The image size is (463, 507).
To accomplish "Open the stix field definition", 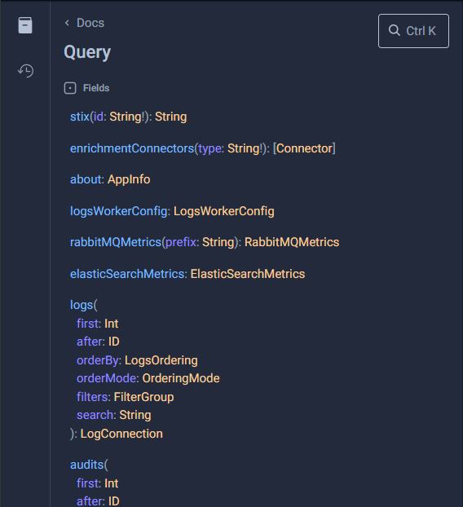I will pos(80,117).
